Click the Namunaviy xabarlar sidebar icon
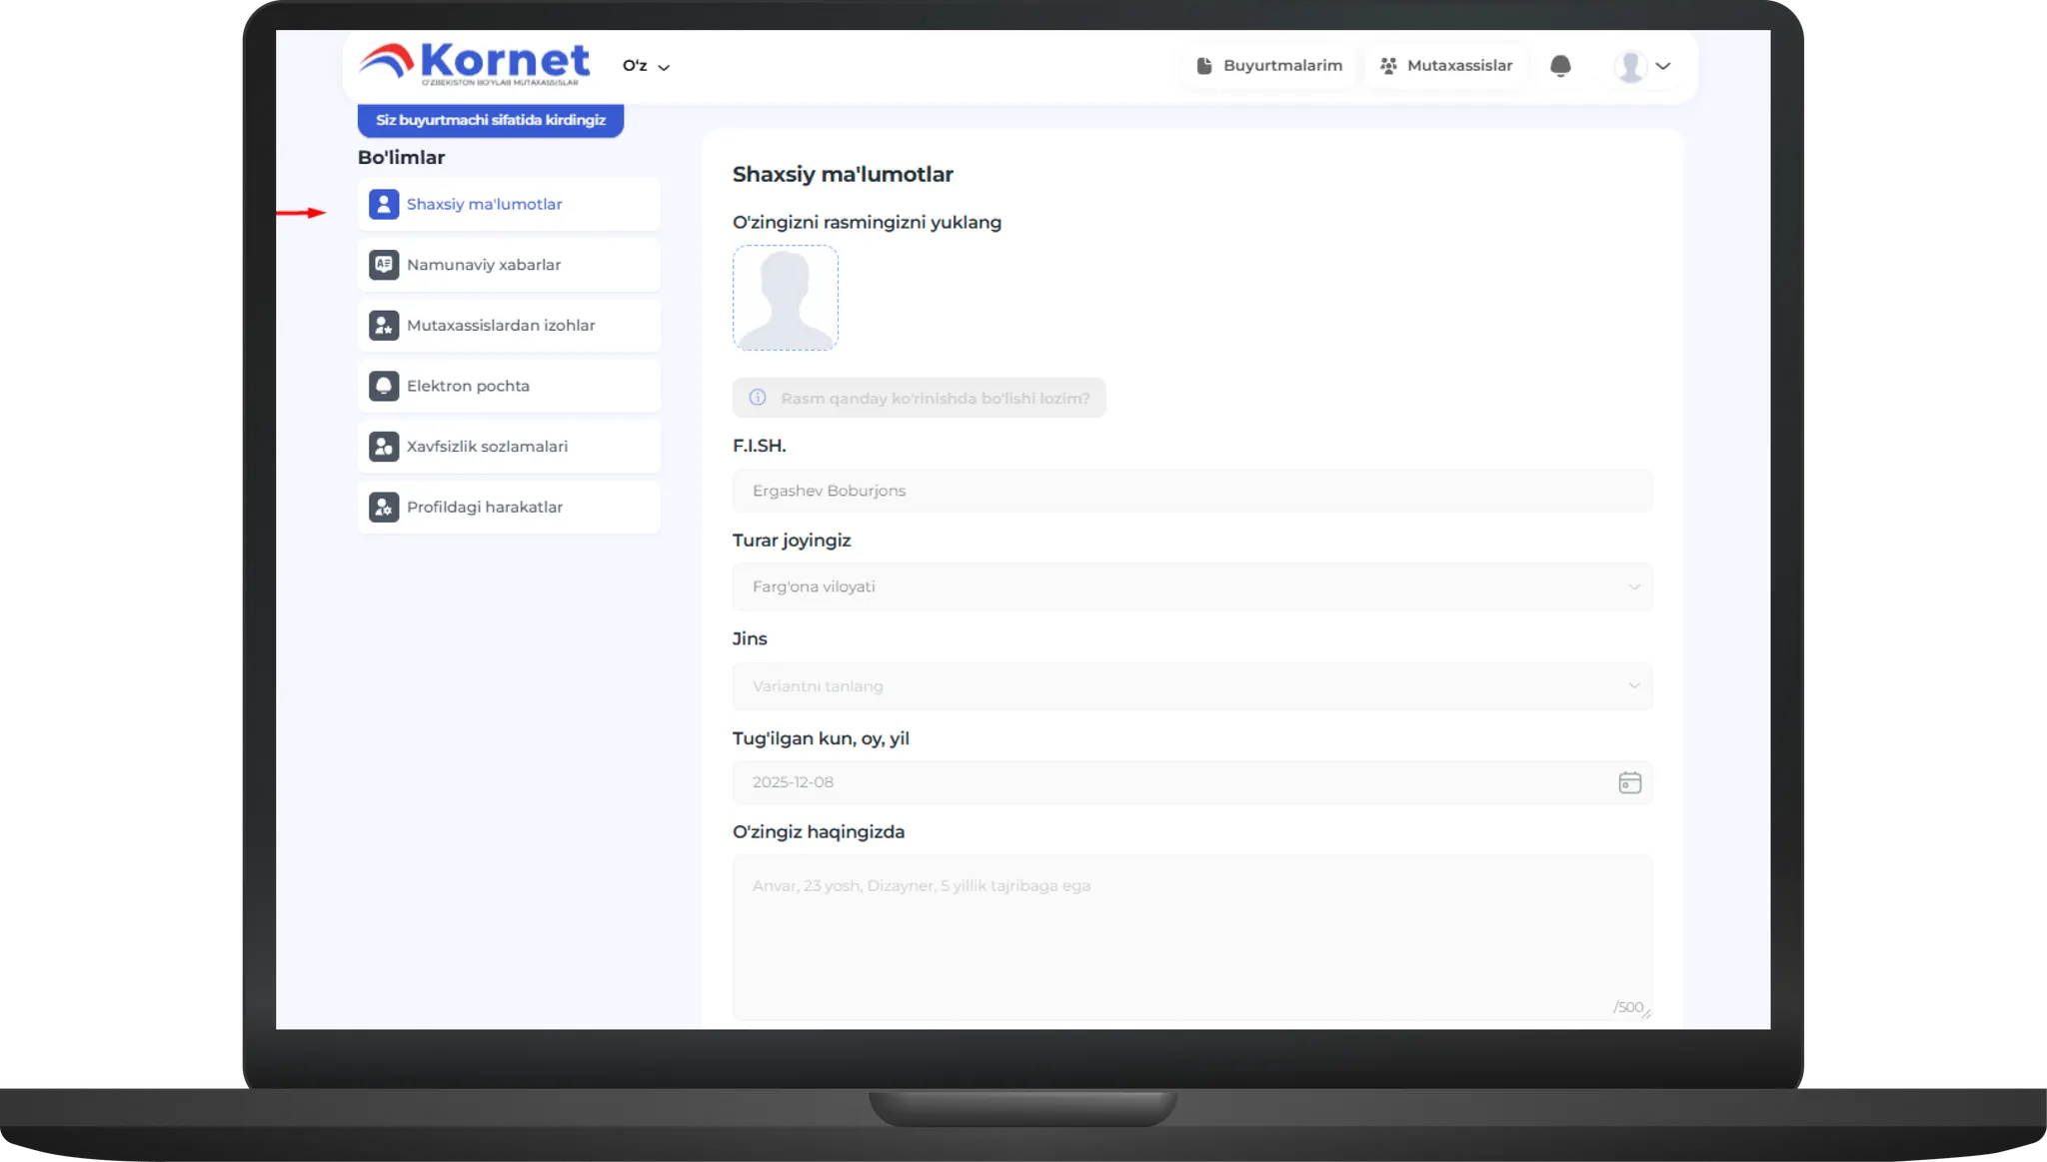This screenshot has width=2047, height=1162. pos(384,265)
